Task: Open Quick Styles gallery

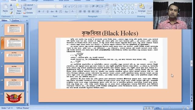Action: point(149,9)
